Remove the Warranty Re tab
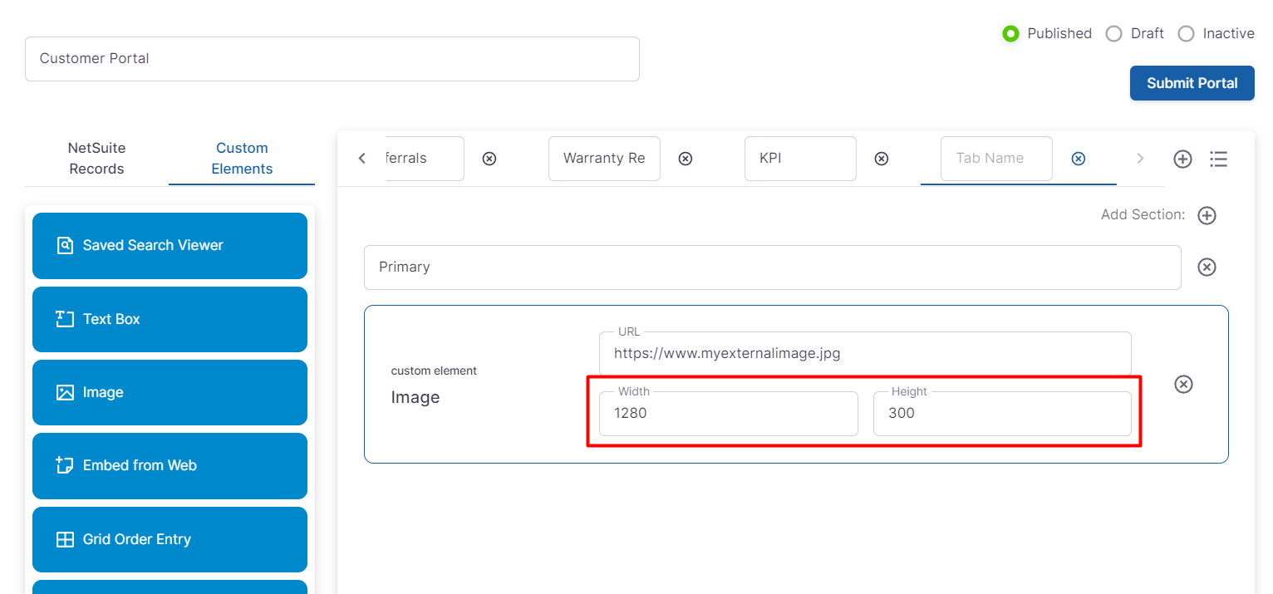 (x=685, y=159)
